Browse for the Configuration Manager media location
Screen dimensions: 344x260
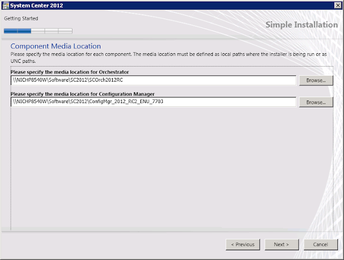(x=316, y=102)
